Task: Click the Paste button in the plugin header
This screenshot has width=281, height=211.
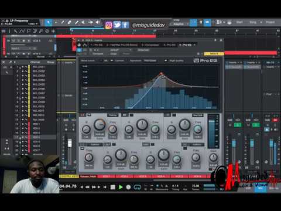Action: click(x=126, y=54)
